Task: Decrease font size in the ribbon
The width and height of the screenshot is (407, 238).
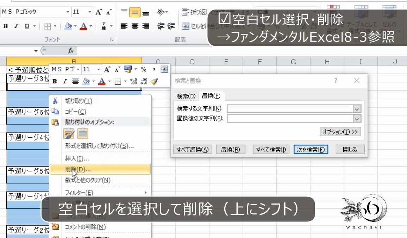Action: click(109, 12)
